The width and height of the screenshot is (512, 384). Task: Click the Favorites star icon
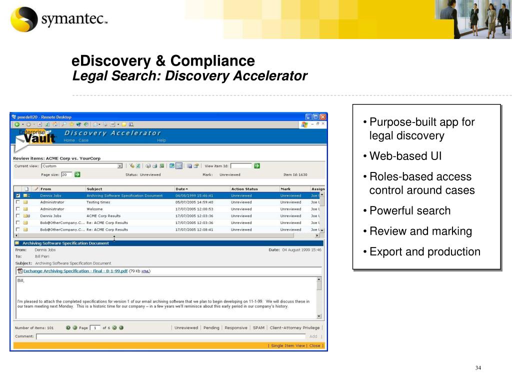[71, 124]
